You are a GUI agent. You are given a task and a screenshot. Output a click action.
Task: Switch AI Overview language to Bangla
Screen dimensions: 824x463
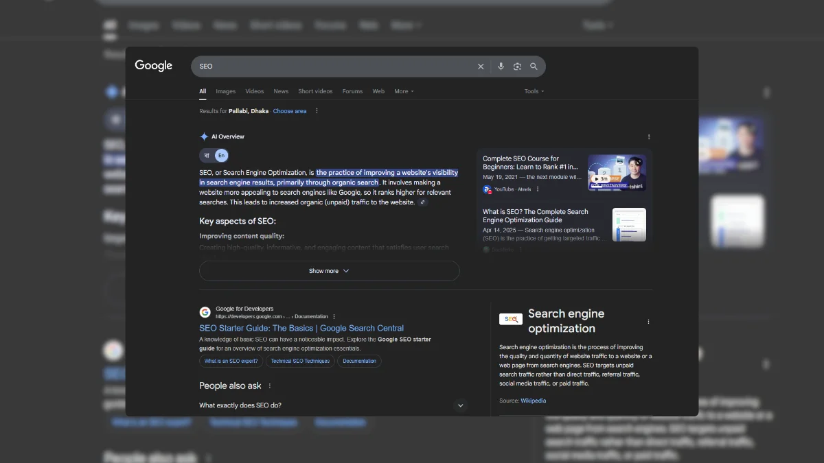[207, 156]
